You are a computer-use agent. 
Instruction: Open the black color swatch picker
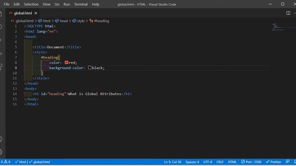click(90, 68)
